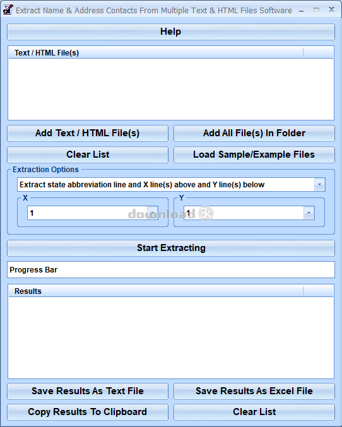342x427 pixels.
Task: Click inside the empty Results list area
Action: [171, 337]
